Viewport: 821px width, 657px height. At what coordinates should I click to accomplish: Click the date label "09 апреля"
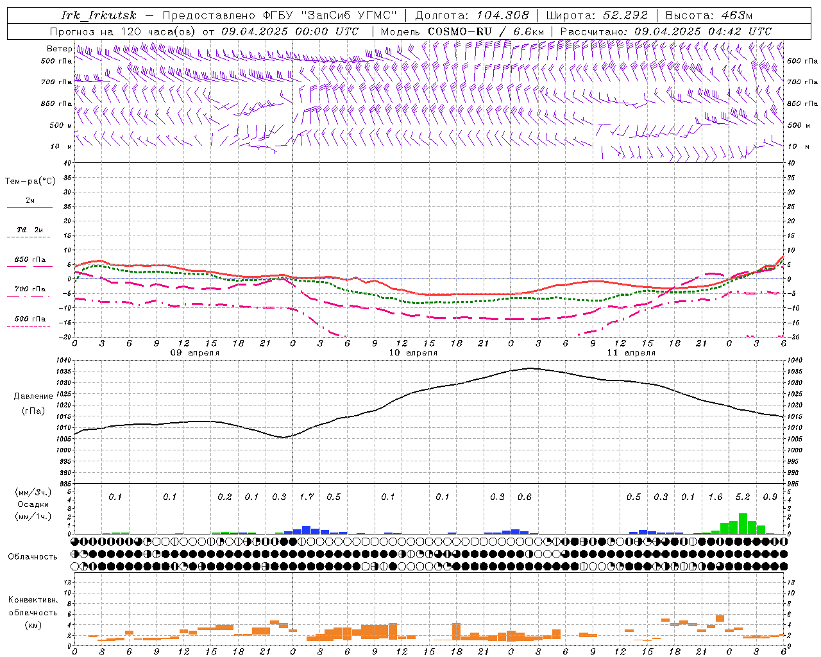pyautogui.click(x=194, y=353)
